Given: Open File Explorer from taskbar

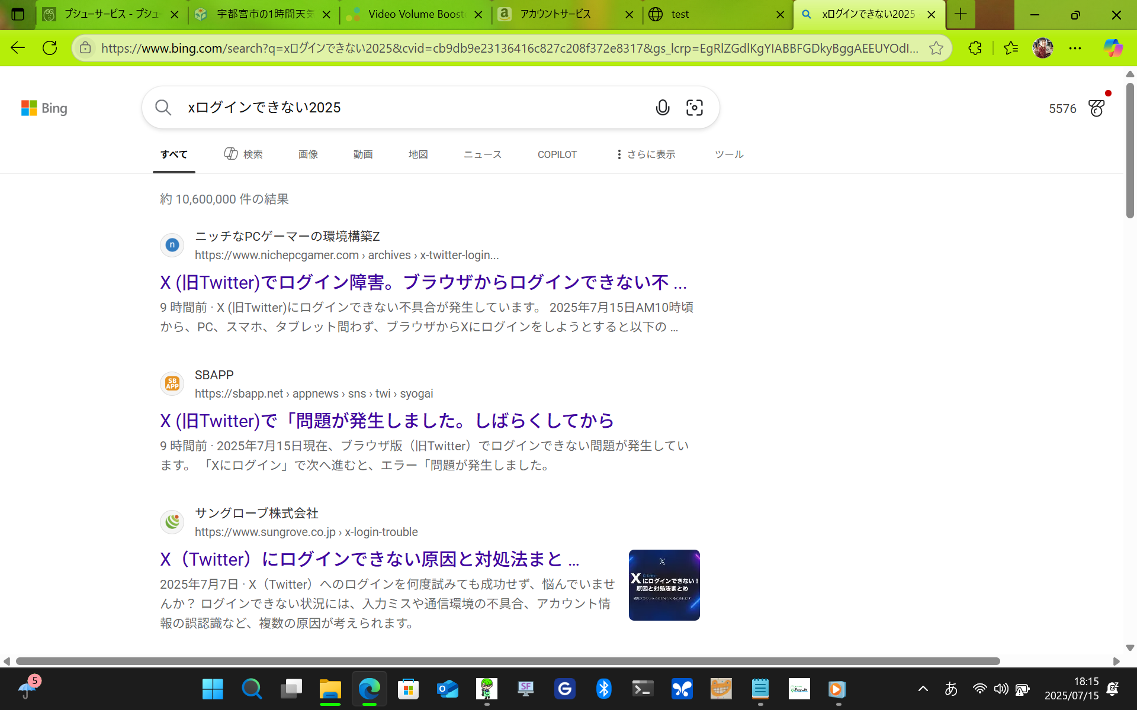Looking at the screenshot, I should point(330,689).
